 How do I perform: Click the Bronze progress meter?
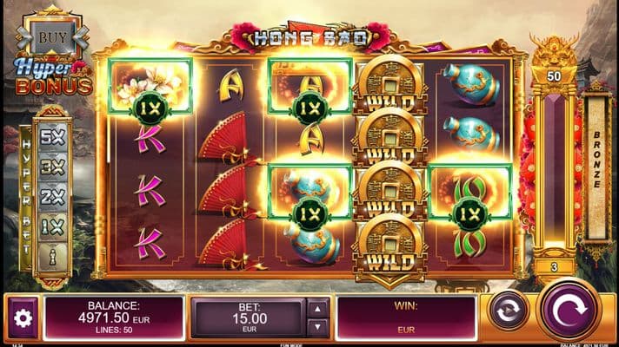(x=596, y=167)
